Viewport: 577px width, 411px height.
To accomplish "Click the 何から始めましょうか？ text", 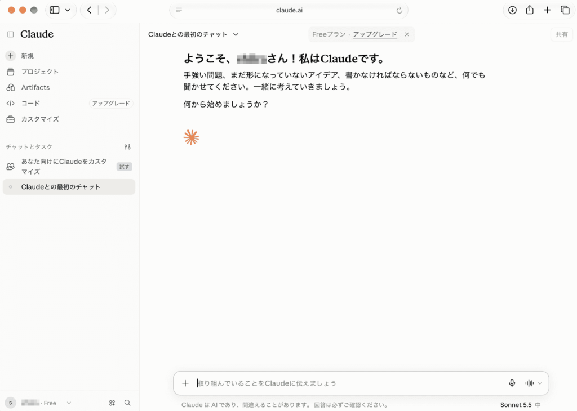I will point(226,104).
